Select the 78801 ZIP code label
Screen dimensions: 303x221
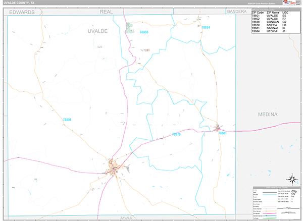click(x=67, y=120)
